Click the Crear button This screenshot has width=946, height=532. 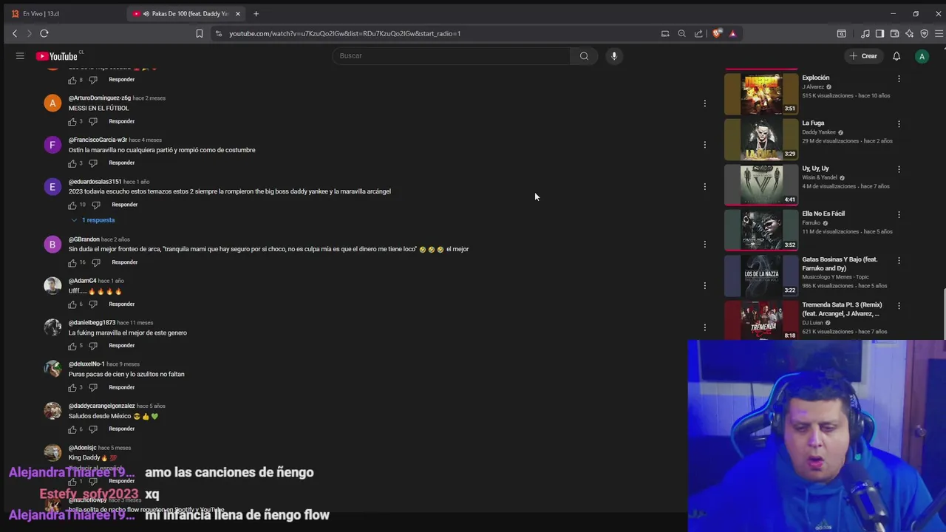pos(862,56)
